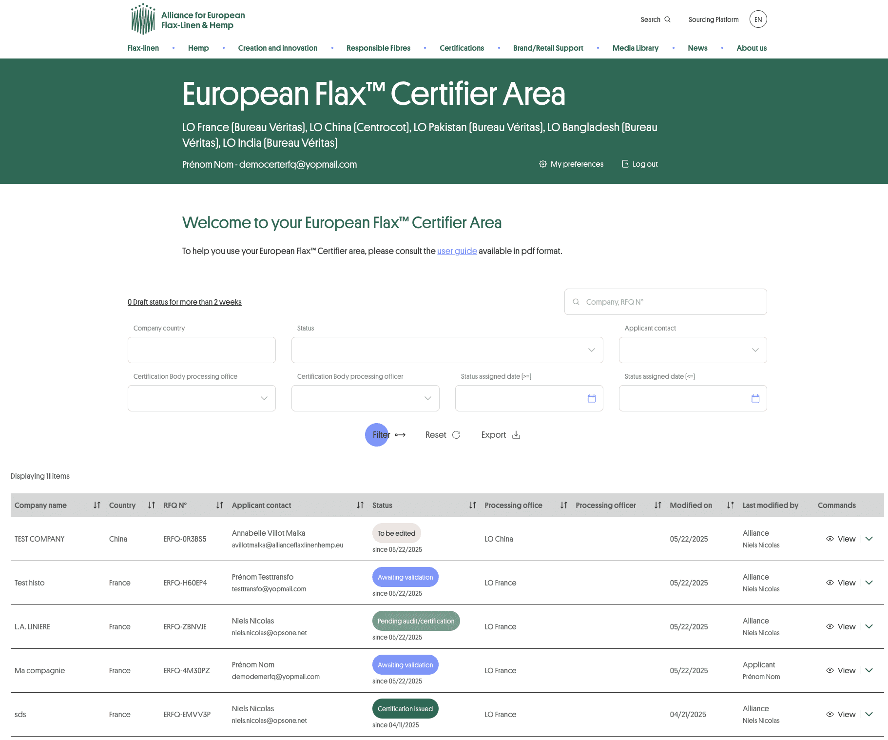Toggle sort on Modified on column
Viewport: 888px width, 740px height.
[730, 505]
